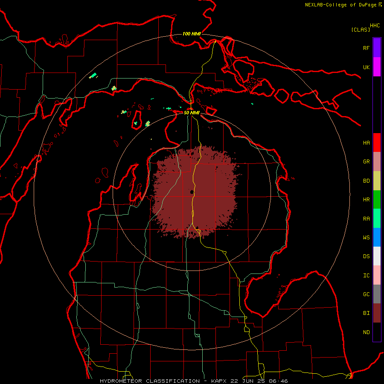Click the 'BI' legend label
Viewport: 384px width, 384px height.
[x=366, y=313]
